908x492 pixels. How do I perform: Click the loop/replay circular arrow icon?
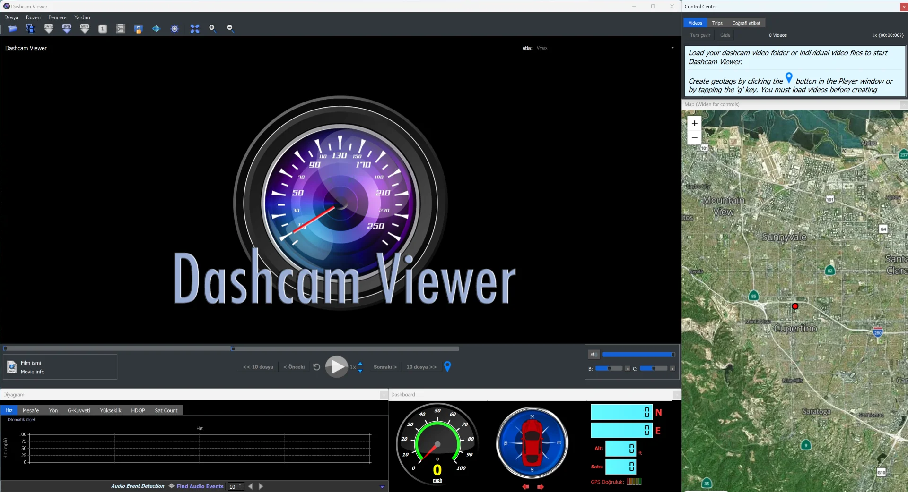click(x=317, y=367)
